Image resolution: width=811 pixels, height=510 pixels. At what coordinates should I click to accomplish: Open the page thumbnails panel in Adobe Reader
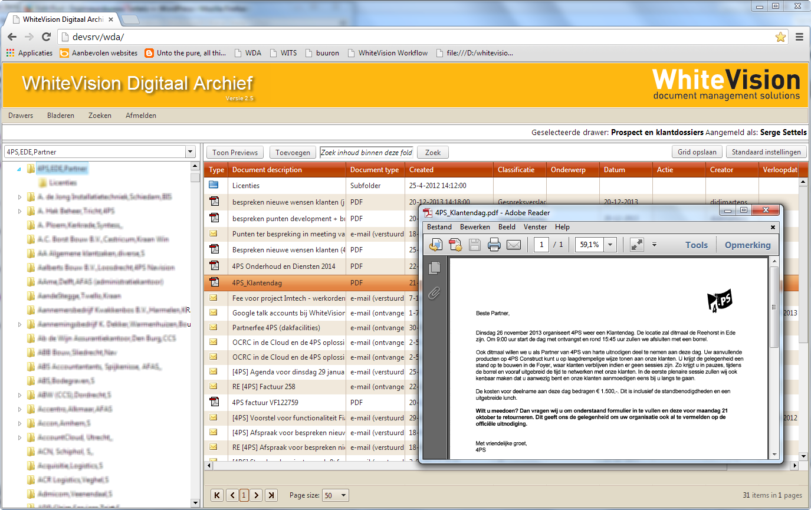point(435,268)
